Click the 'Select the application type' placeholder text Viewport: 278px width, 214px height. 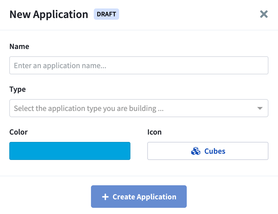click(89, 108)
